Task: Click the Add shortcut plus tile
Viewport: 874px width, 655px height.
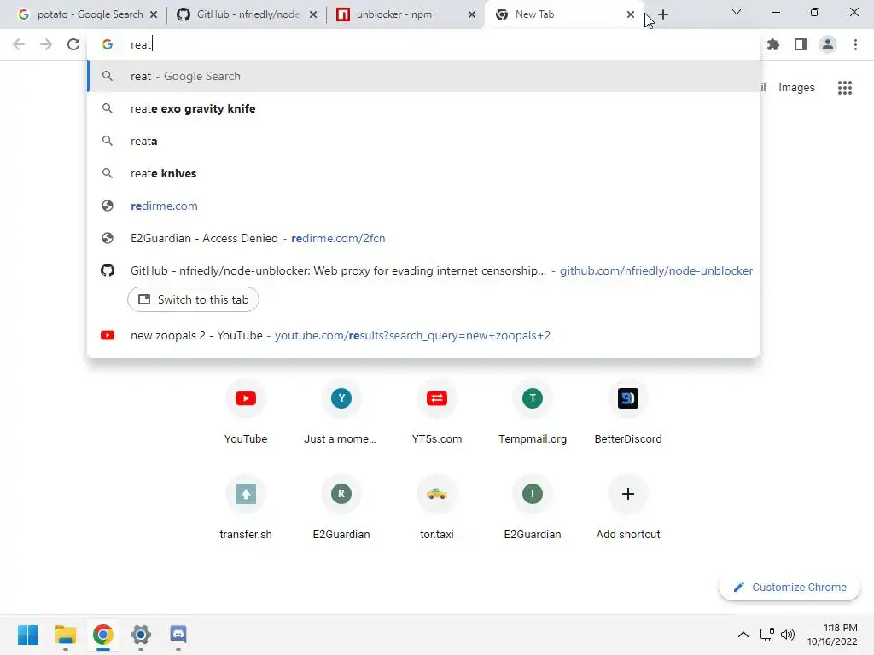Action: (x=628, y=508)
